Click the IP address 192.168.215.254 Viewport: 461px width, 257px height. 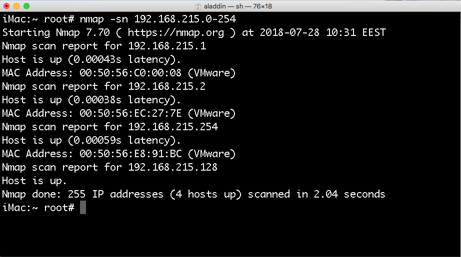[x=173, y=127]
